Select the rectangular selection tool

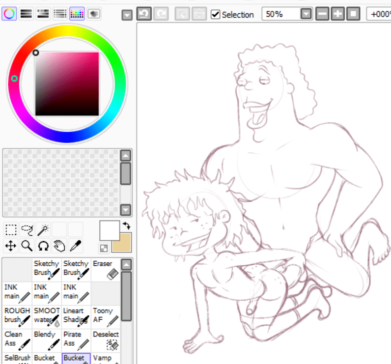pyautogui.click(x=11, y=229)
